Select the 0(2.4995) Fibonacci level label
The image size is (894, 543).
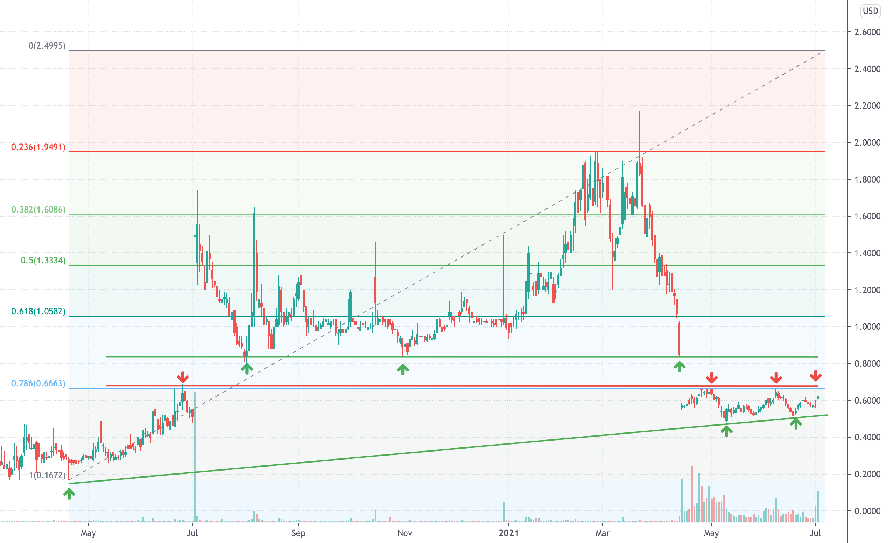pyautogui.click(x=47, y=46)
